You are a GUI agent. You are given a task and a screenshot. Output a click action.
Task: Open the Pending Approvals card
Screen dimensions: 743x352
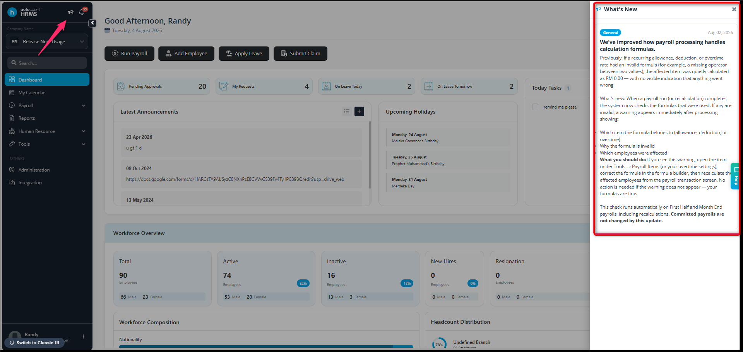[x=162, y=86]
